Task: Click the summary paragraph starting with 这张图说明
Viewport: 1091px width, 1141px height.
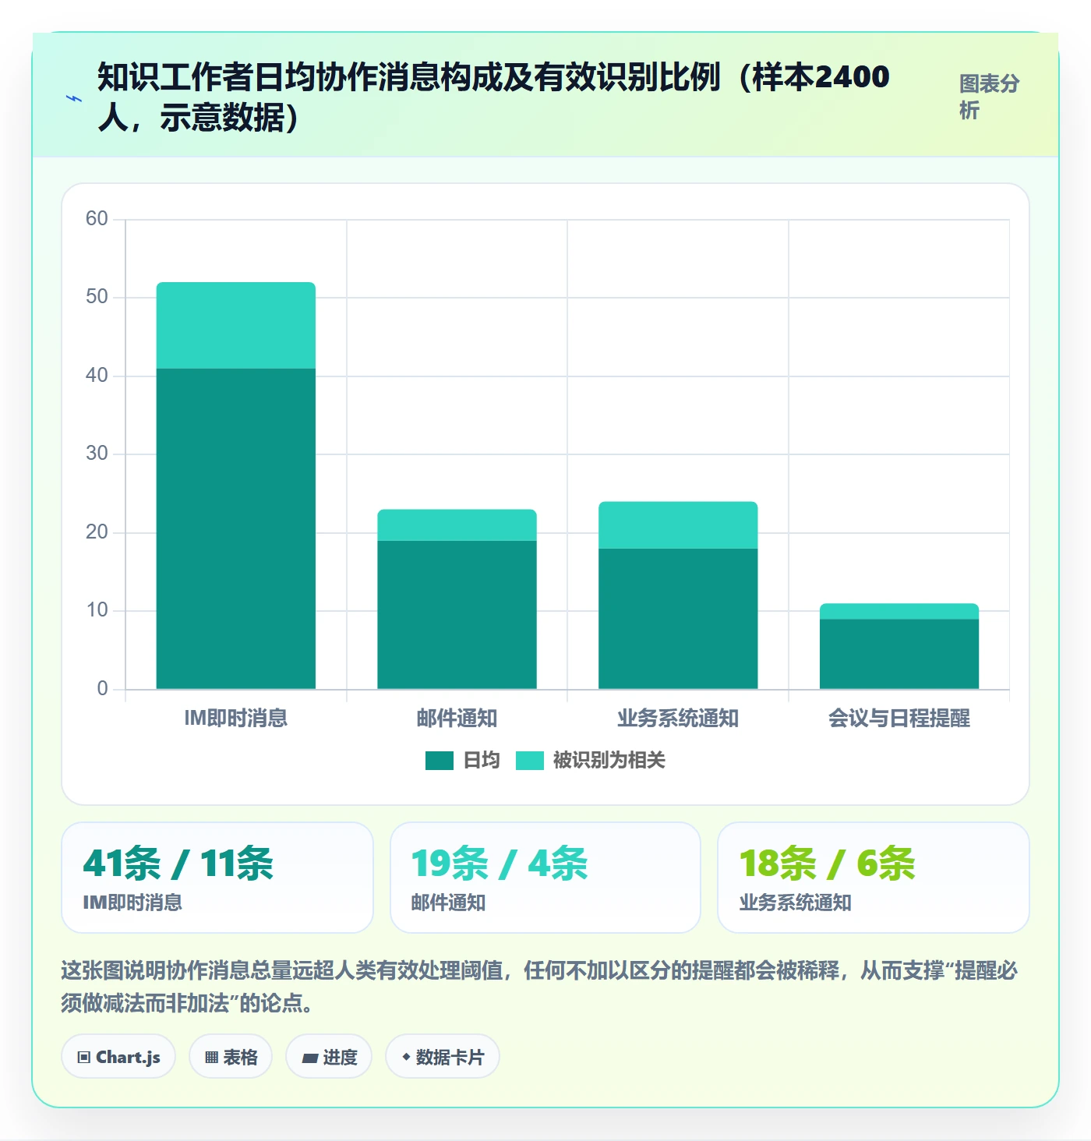Action: click(539, 987)
